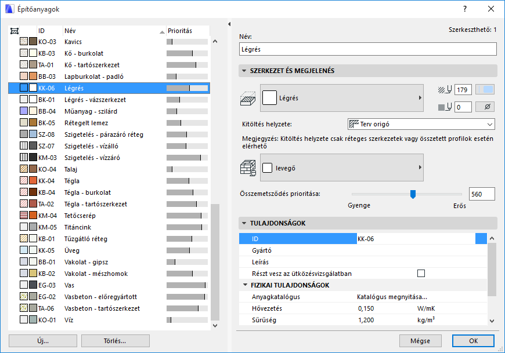Click the fill background pen icon

click(x=445, y=107)
